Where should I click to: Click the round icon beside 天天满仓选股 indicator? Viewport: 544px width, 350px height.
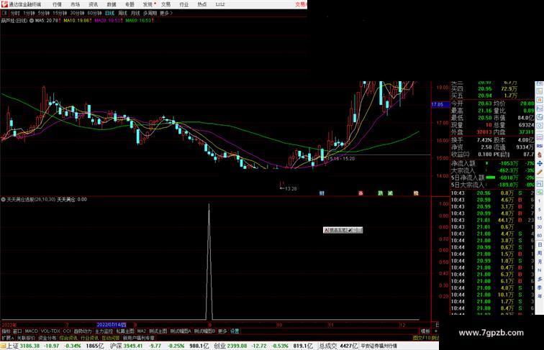(x=4, y=200)
